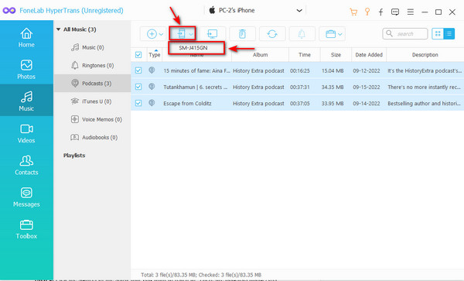Click the Playlists heading
This screenshot has height=281, width=464.
click(74, 156)
